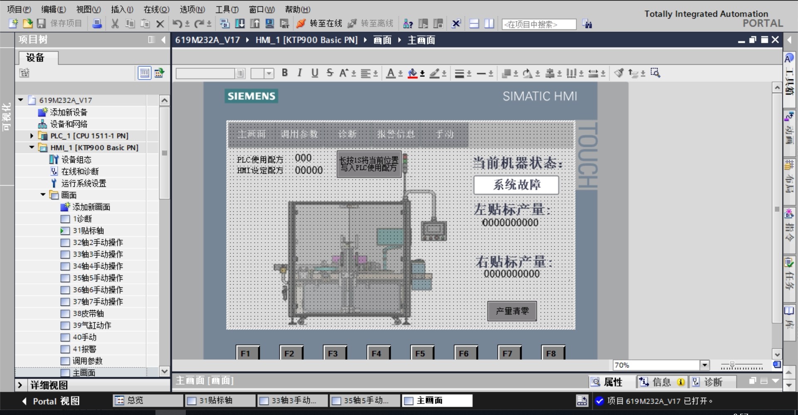The width and height of the screenshot is (798, 415).
Task: Collapse HMI_1 [KTP900 Basic PN] node
Action: point(32,147)
